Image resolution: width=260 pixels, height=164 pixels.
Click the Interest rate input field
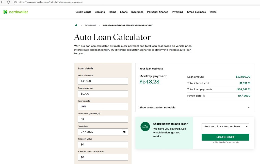(103, 106)
